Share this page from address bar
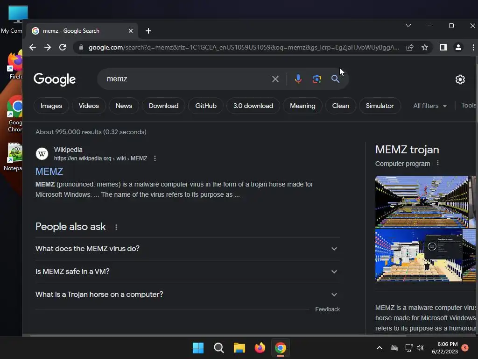This screenshot has width=478, height=359. (x=410, y=47)
